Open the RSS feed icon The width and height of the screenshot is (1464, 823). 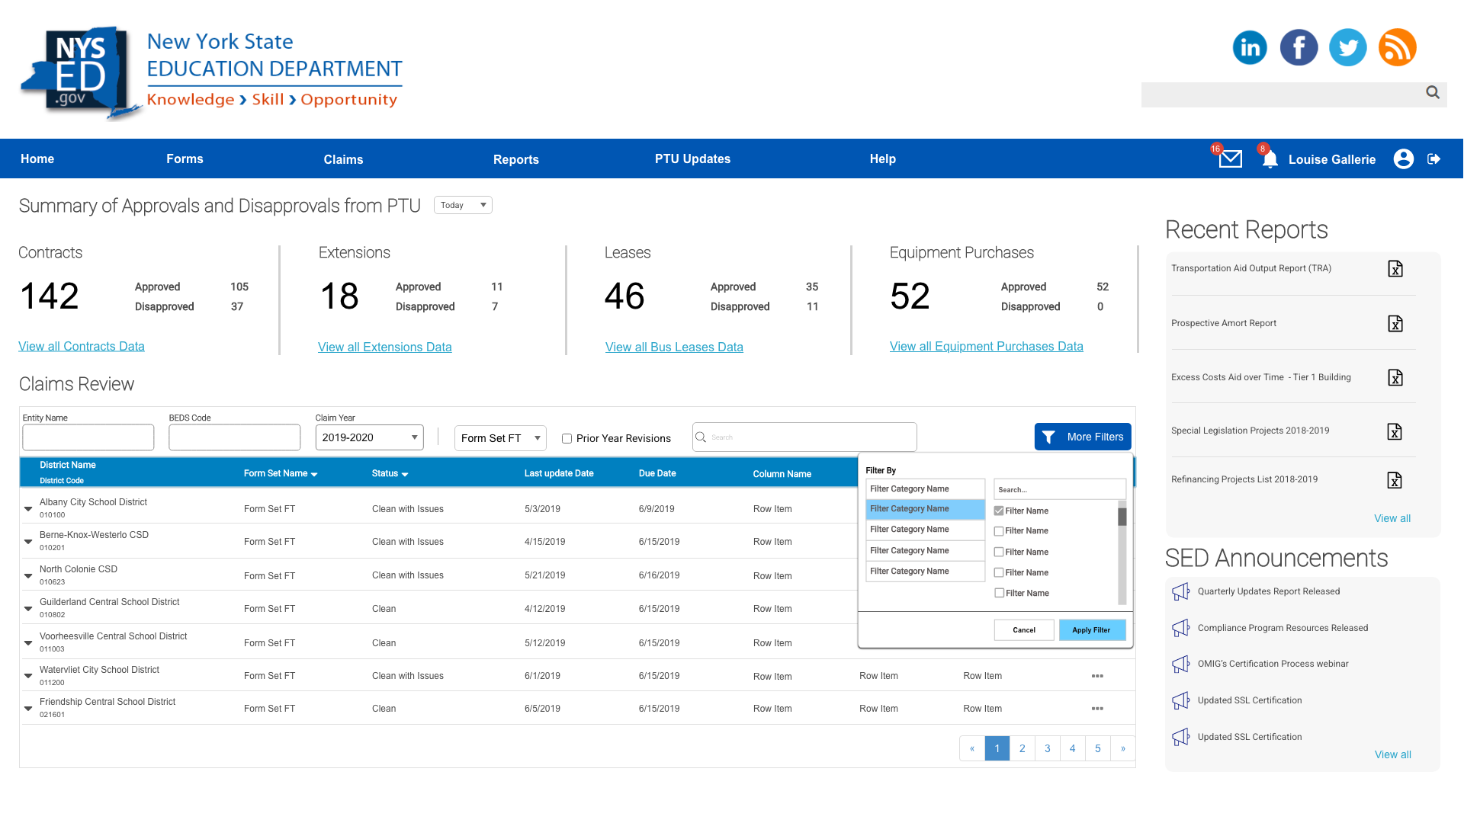point(1397,47)
